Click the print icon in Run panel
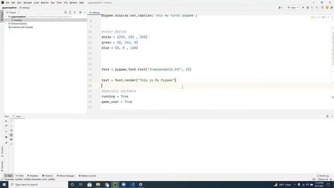The image size is (334, 188). (x=11, y=139)
